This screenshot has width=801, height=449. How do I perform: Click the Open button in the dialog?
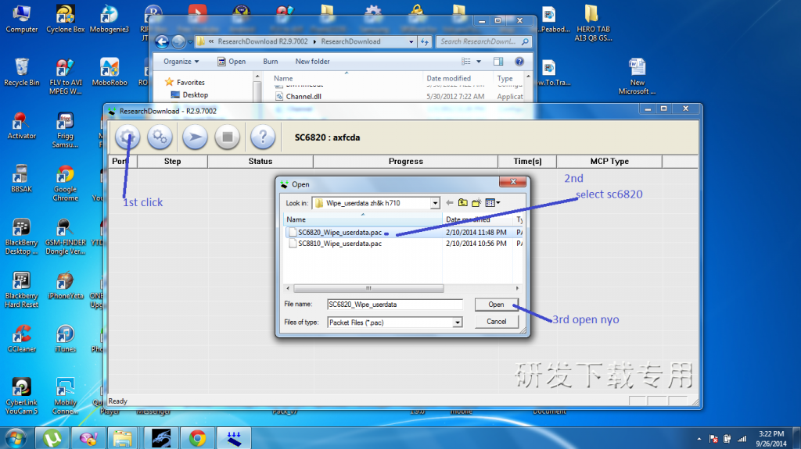(x=496, y=304)
